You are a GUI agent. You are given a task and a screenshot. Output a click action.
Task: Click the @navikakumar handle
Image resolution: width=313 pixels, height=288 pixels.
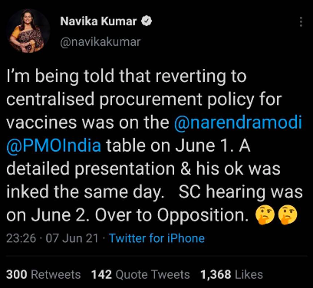pos(100,42)
